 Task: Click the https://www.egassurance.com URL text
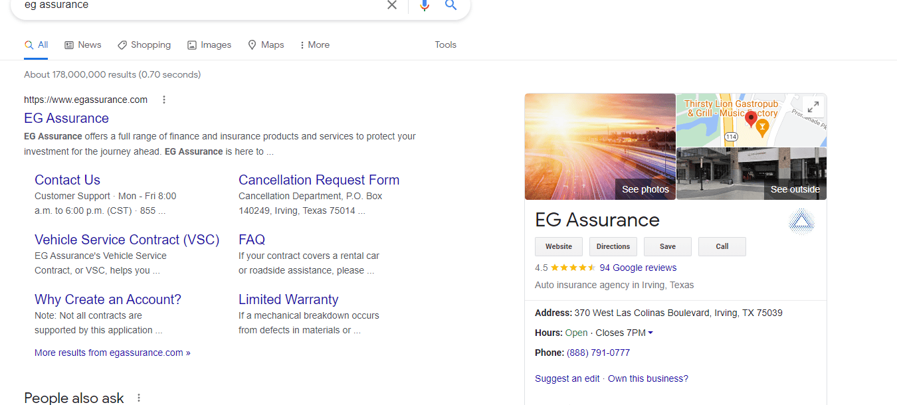pyautogui.click(x=86, y=100)
